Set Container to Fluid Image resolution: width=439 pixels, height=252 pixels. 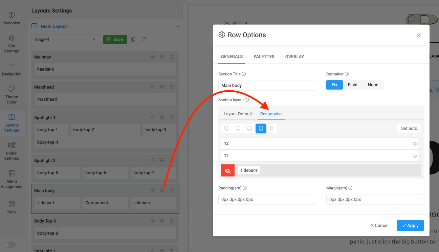pyautogui.click(x=353, y=85)
